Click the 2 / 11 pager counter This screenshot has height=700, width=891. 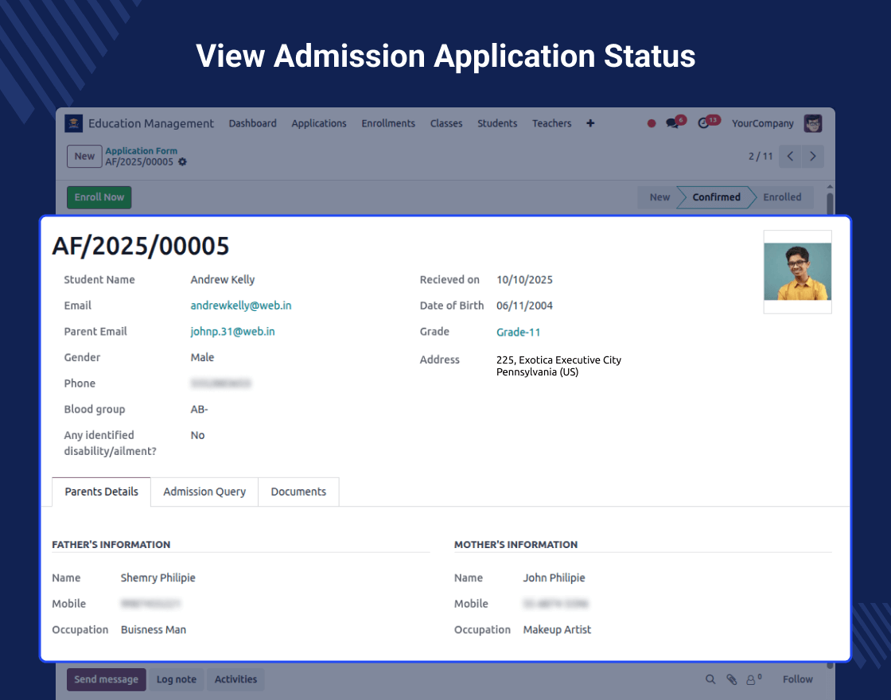click(761, 156)
